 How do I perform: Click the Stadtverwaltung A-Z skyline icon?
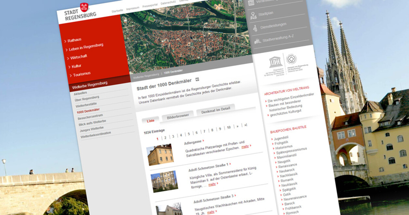click(257, 41)
